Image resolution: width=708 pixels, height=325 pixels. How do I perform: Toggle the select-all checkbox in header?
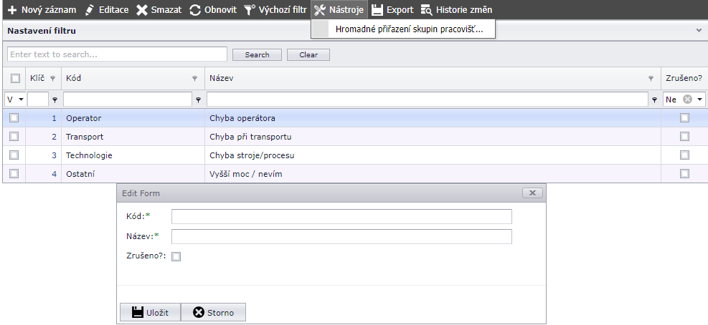click(14, 78)
